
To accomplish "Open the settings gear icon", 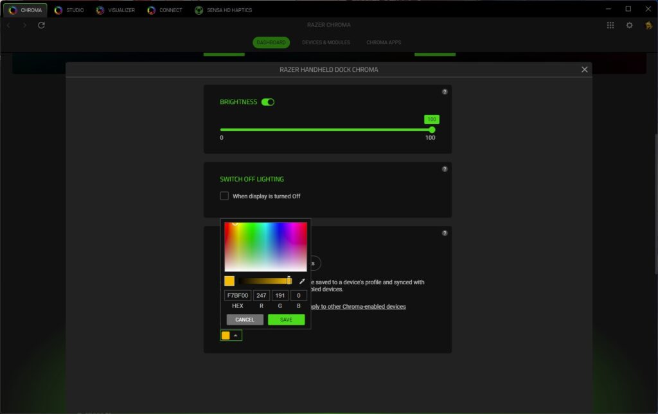I will point(630,25).
